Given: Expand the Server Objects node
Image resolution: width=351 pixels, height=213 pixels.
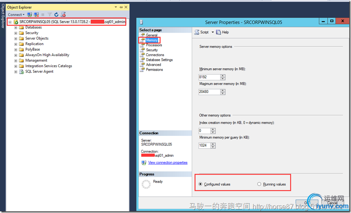Looking at the screenshot, I should pos(16,39).
